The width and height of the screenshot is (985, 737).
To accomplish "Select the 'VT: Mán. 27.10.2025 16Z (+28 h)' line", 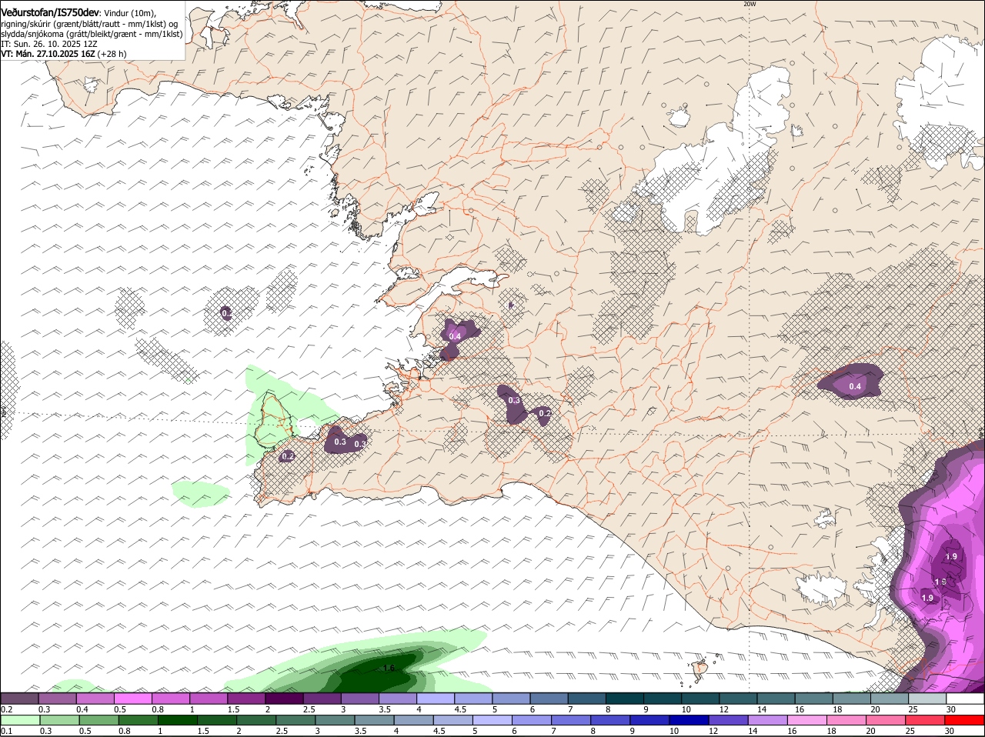I will [64, 54].
